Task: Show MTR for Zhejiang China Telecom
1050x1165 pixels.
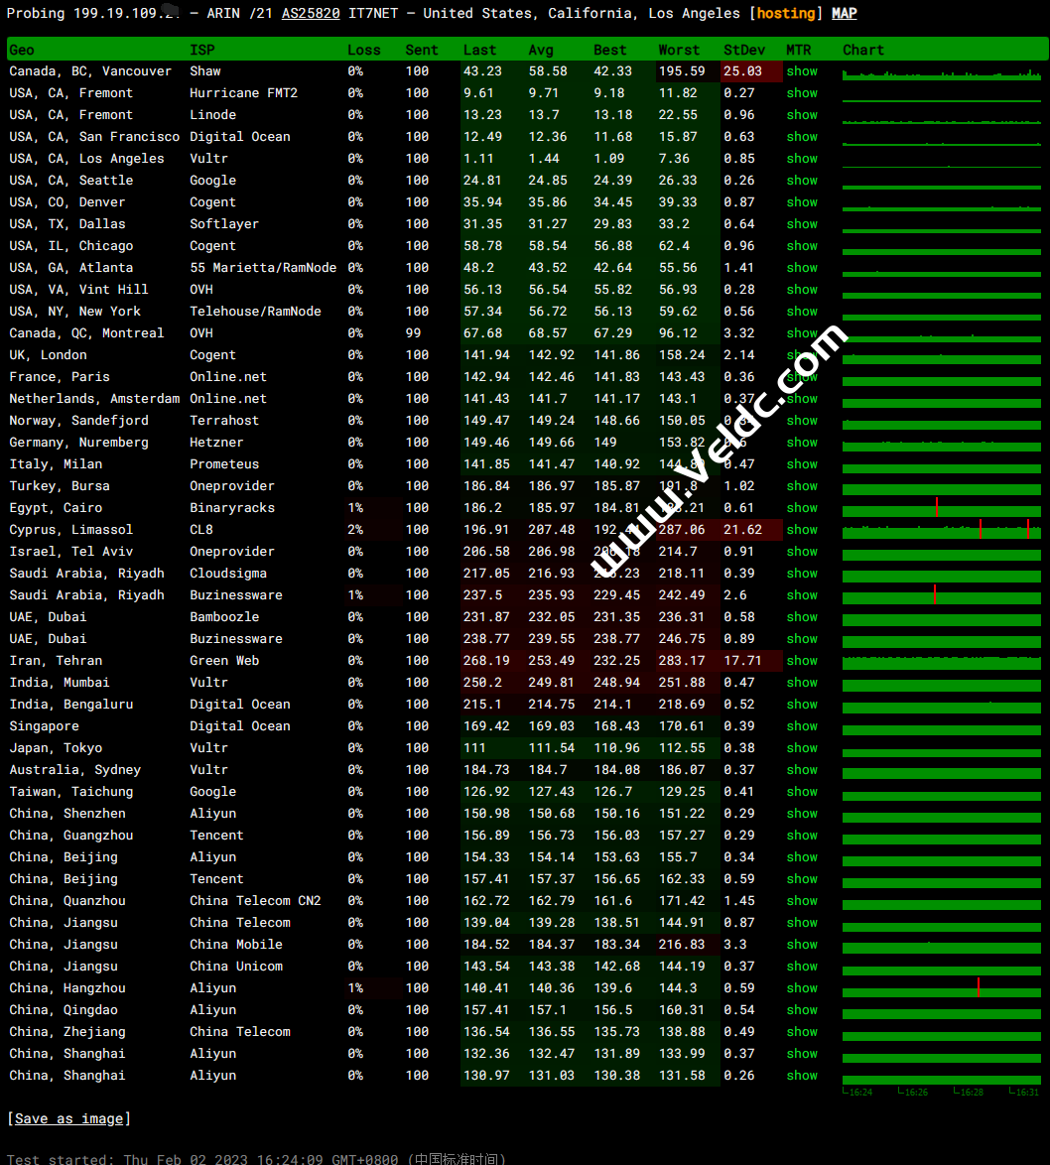Action: click(x=802, y=1032)
